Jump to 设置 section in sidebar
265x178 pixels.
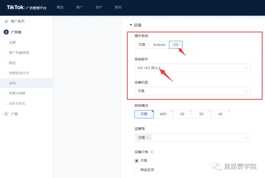coord(12,43)
